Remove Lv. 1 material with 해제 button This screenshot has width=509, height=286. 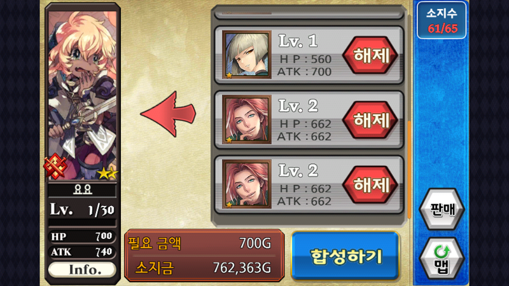click(x=370, y=55)
